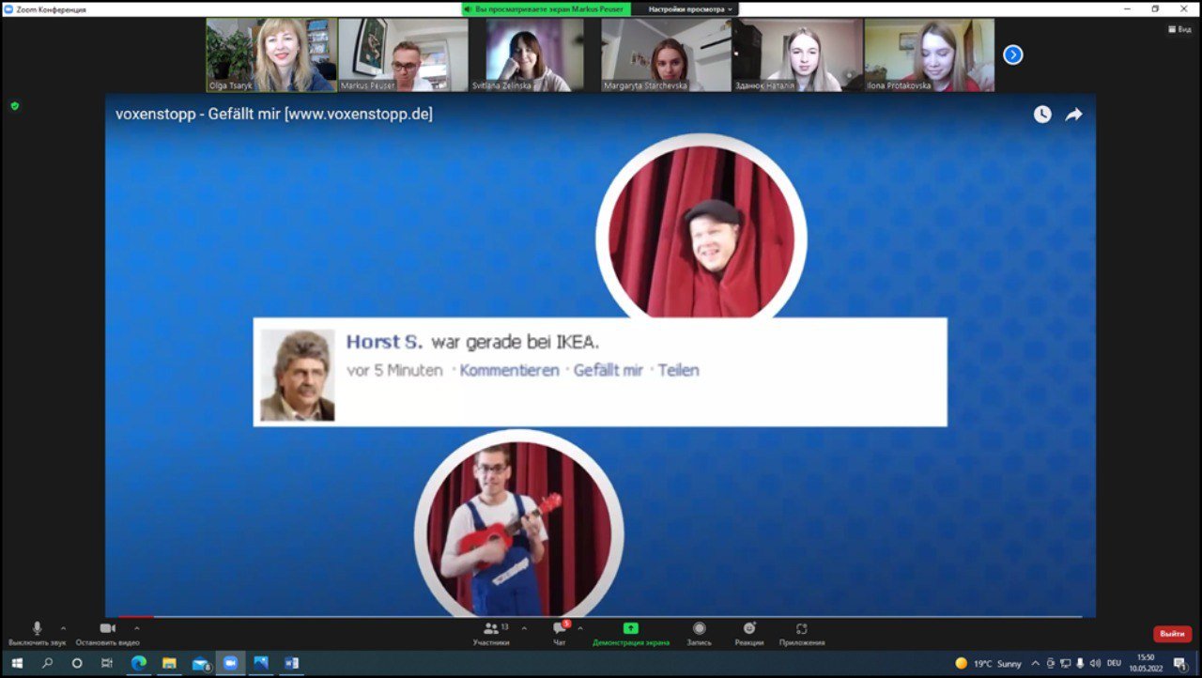Show next participants with blue arrow
This screenshot has width=1202, height=678.
(1012, 54)
